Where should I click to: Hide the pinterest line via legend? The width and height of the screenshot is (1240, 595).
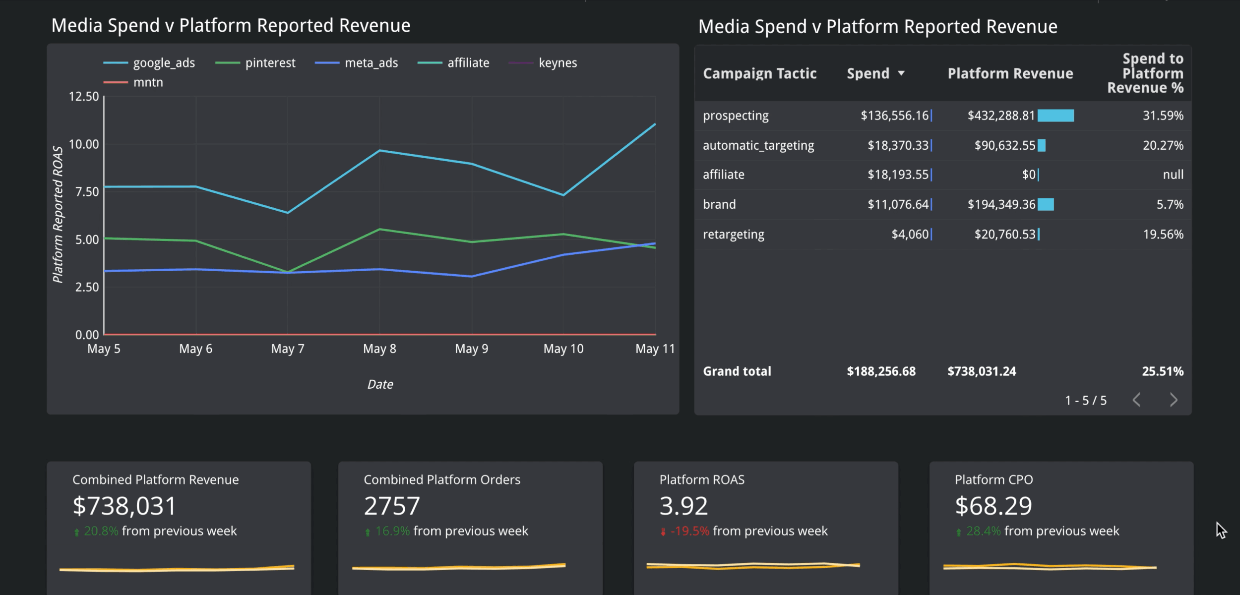click(271, 62)
